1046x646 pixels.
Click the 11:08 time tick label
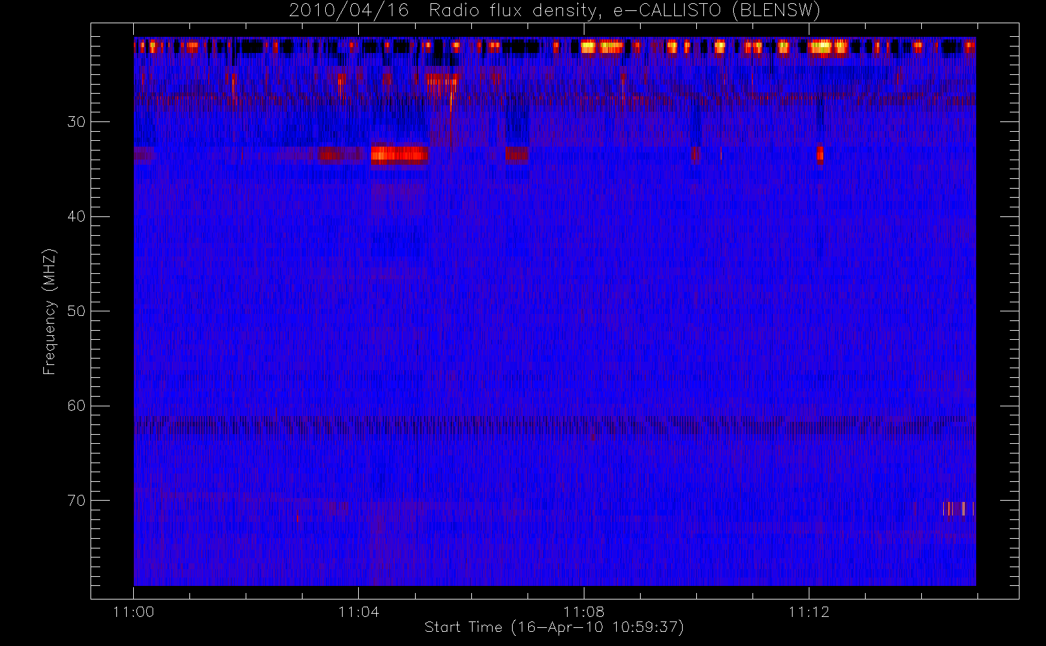[584, 612]
